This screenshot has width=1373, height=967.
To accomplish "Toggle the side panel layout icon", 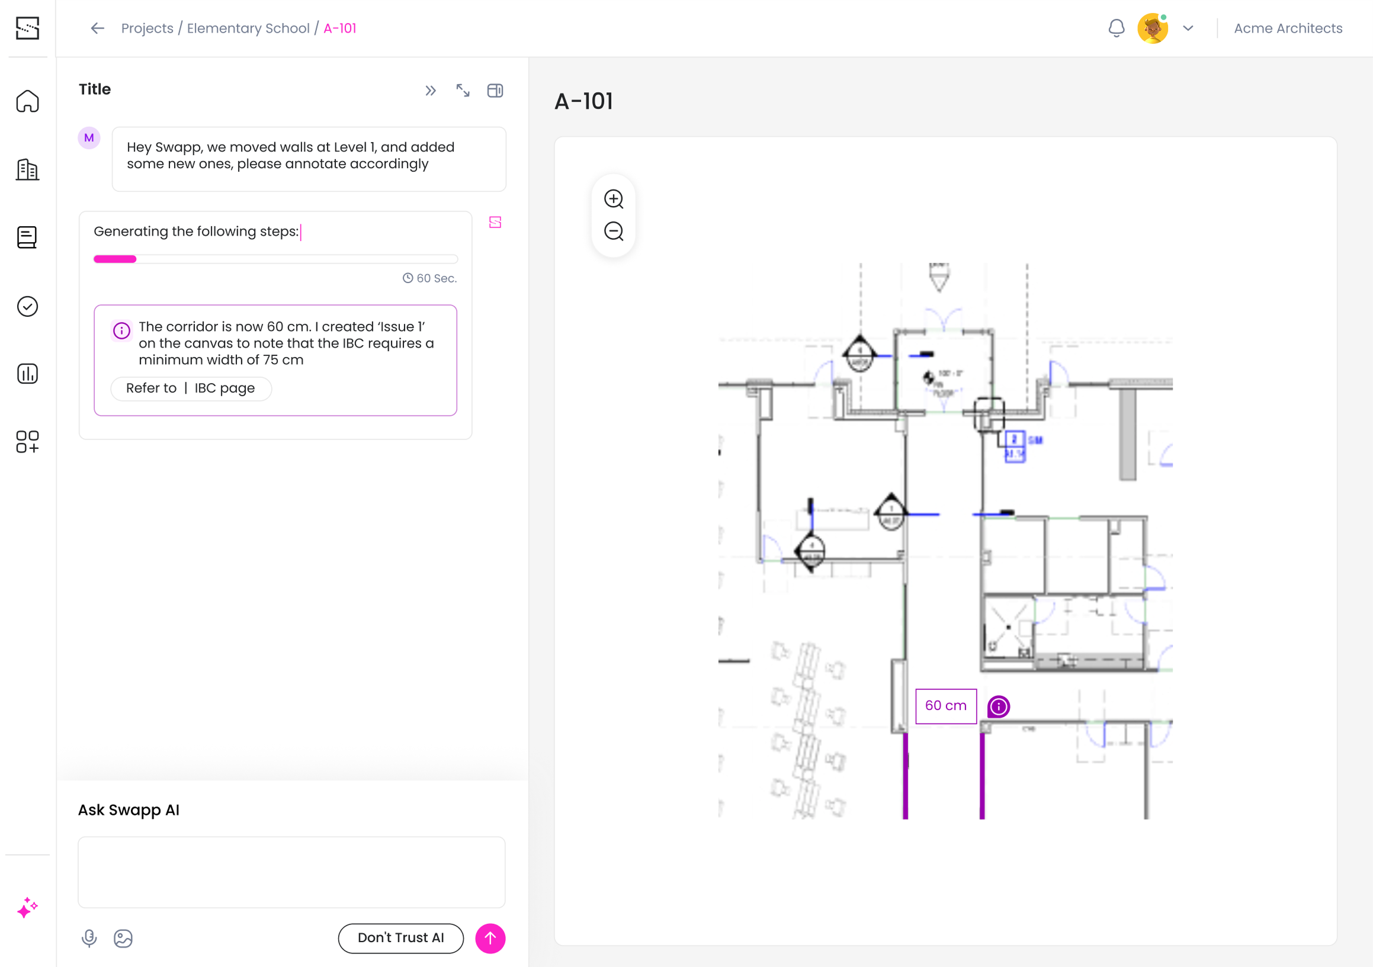I will [x=495, y=91].
